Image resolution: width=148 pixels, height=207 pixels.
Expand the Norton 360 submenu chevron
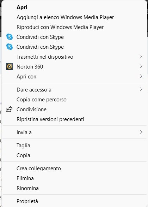coord(141,66)
